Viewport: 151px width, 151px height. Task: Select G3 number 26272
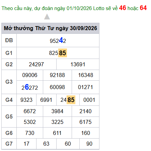(x=30, y=87)
